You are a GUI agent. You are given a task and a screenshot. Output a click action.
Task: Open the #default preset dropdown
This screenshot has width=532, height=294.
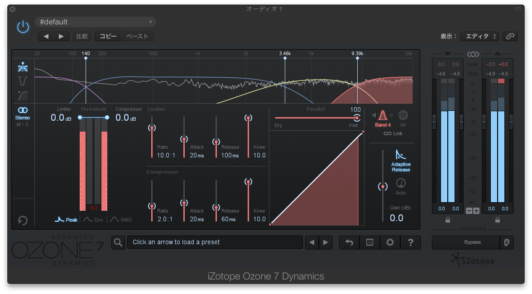[95, 22]
